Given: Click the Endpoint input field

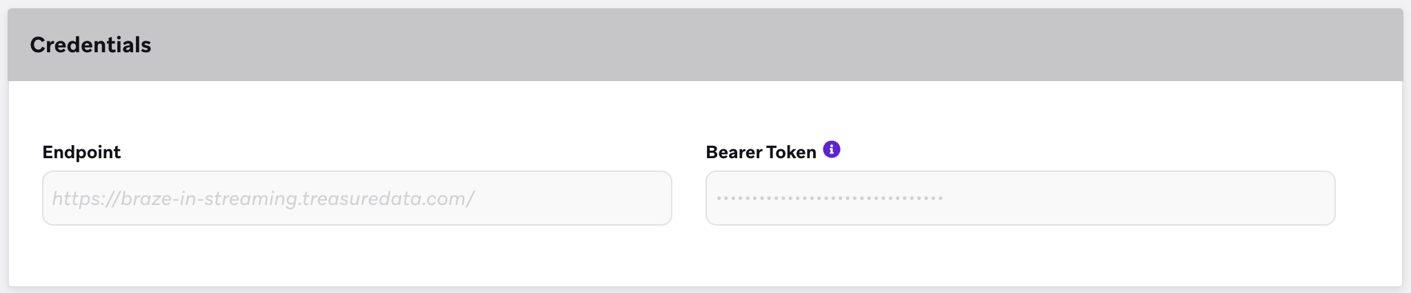Looking at the screenshot, I should 357,198.
